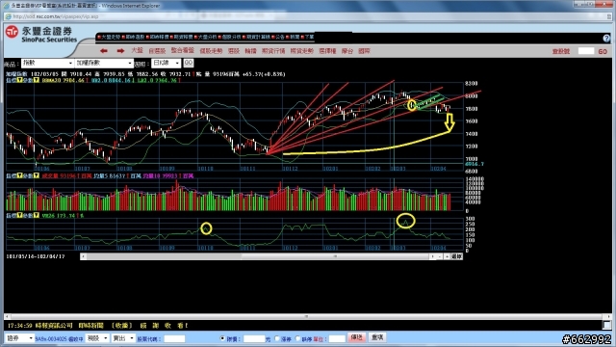Click the date range text 101/05/14-102/04/17
This screenshot has width=616, height=347.
[x=36, y=256]
